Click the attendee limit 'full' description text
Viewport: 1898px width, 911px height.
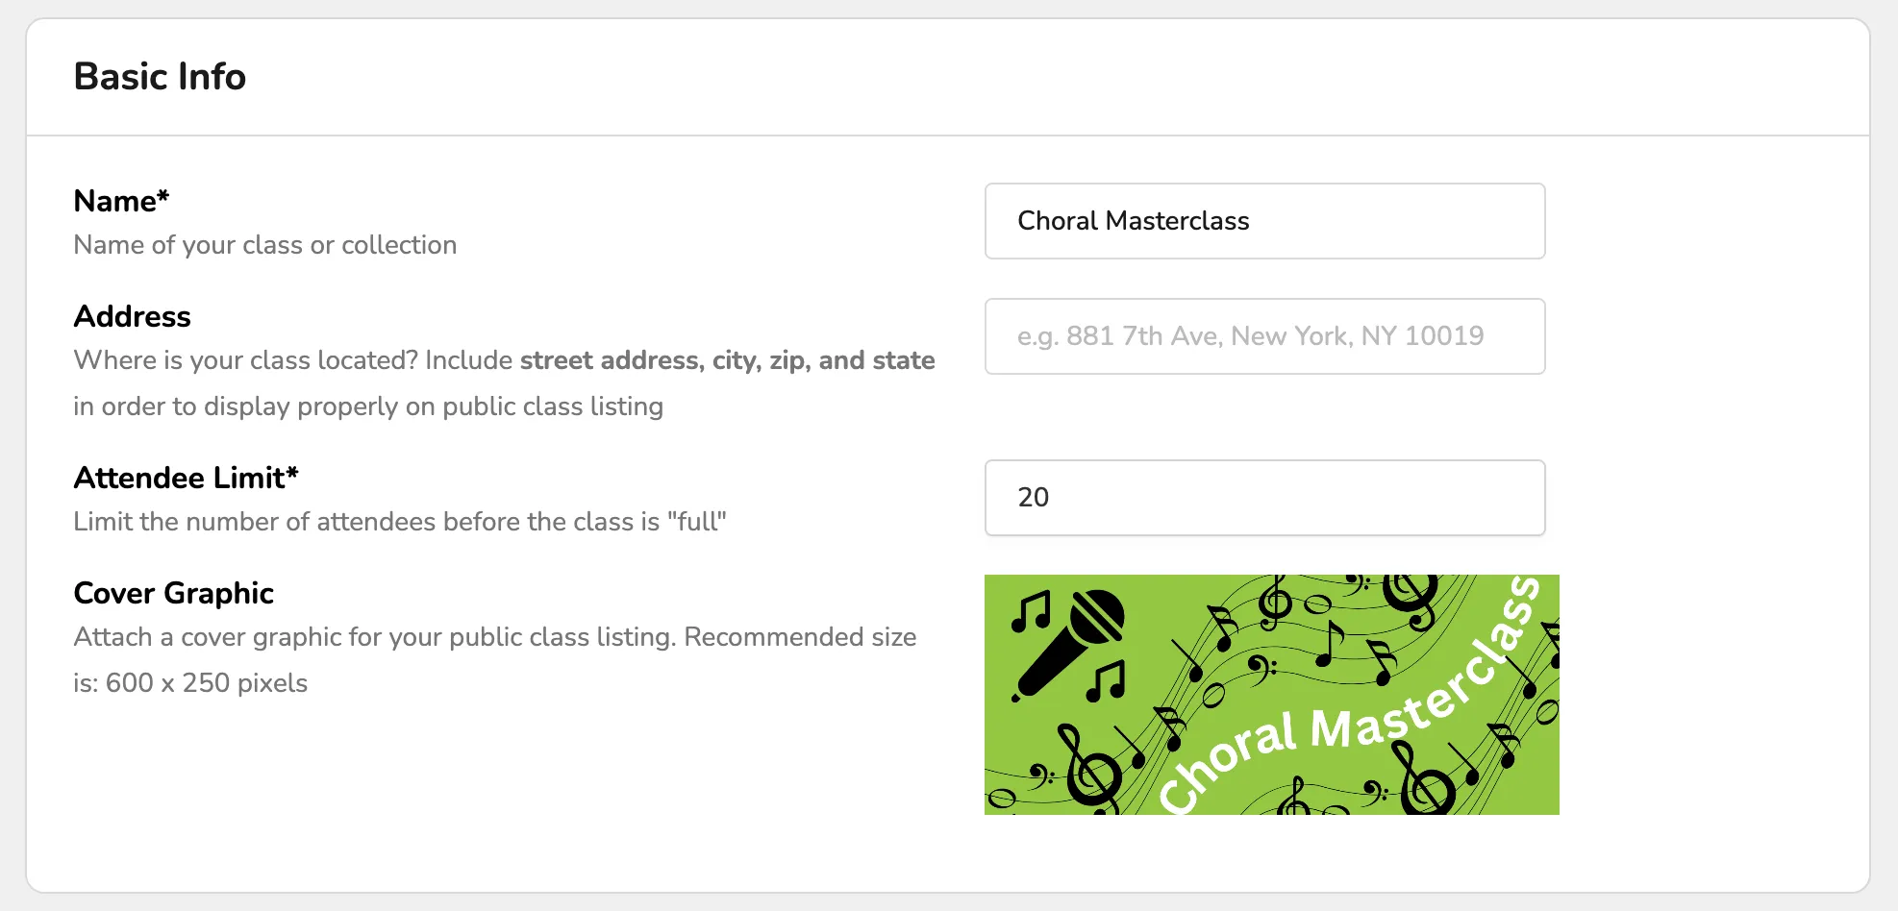coord(400,522)
